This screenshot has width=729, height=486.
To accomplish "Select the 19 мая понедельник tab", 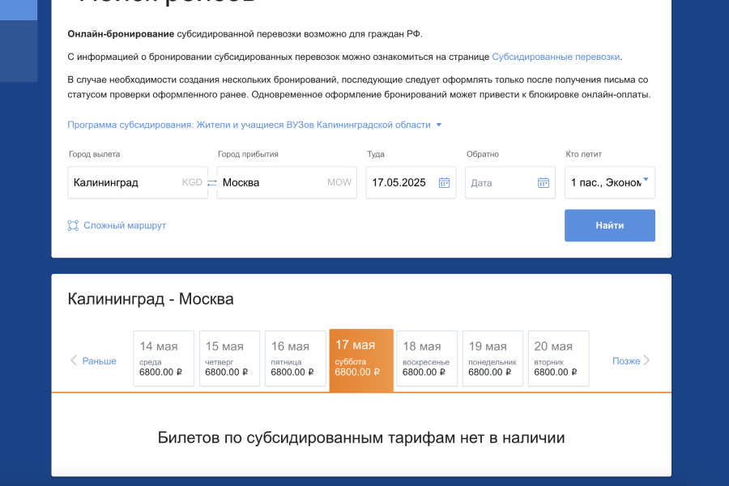I will 492,357.
